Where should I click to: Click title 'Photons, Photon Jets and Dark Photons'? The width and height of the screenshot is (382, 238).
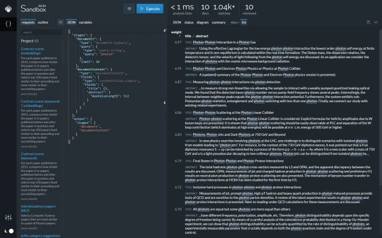239,134
